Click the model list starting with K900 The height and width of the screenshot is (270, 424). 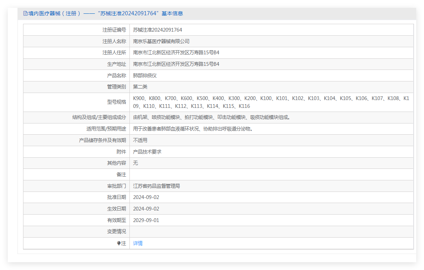[x=271, y=102]
